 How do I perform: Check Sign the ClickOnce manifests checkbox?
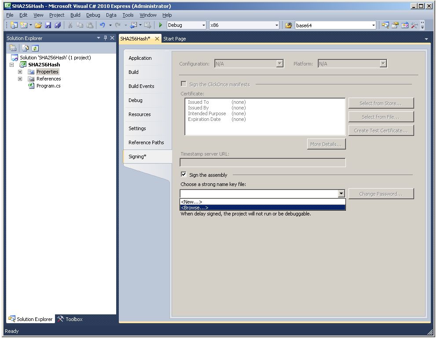tap(184, 84)
